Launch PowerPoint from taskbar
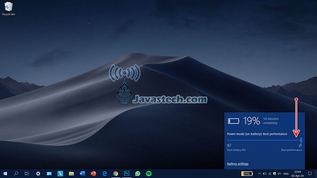 93,173
